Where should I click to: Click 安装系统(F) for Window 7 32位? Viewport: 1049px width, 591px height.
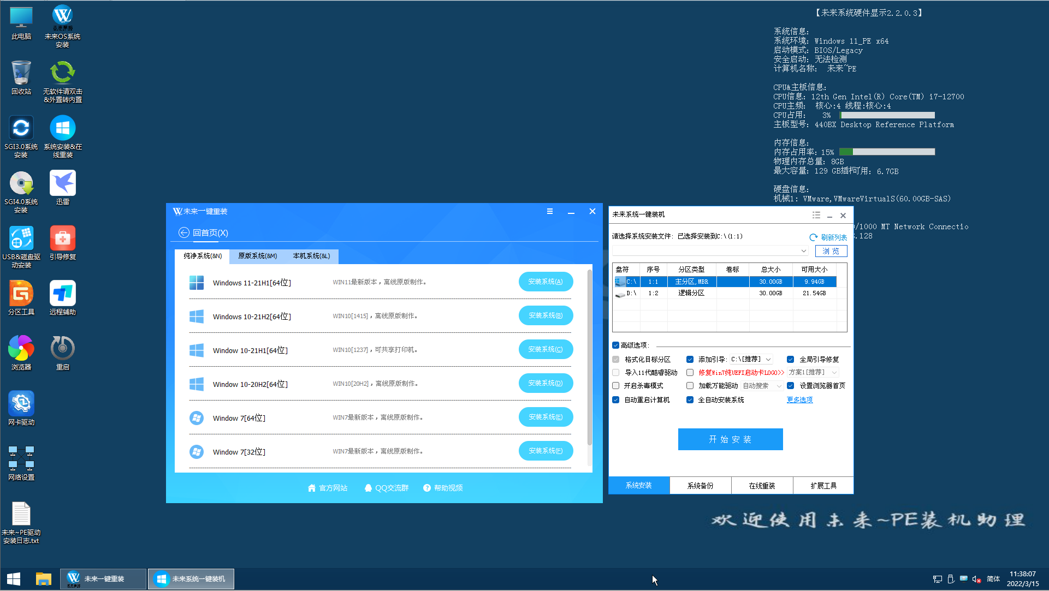point(546,451)
